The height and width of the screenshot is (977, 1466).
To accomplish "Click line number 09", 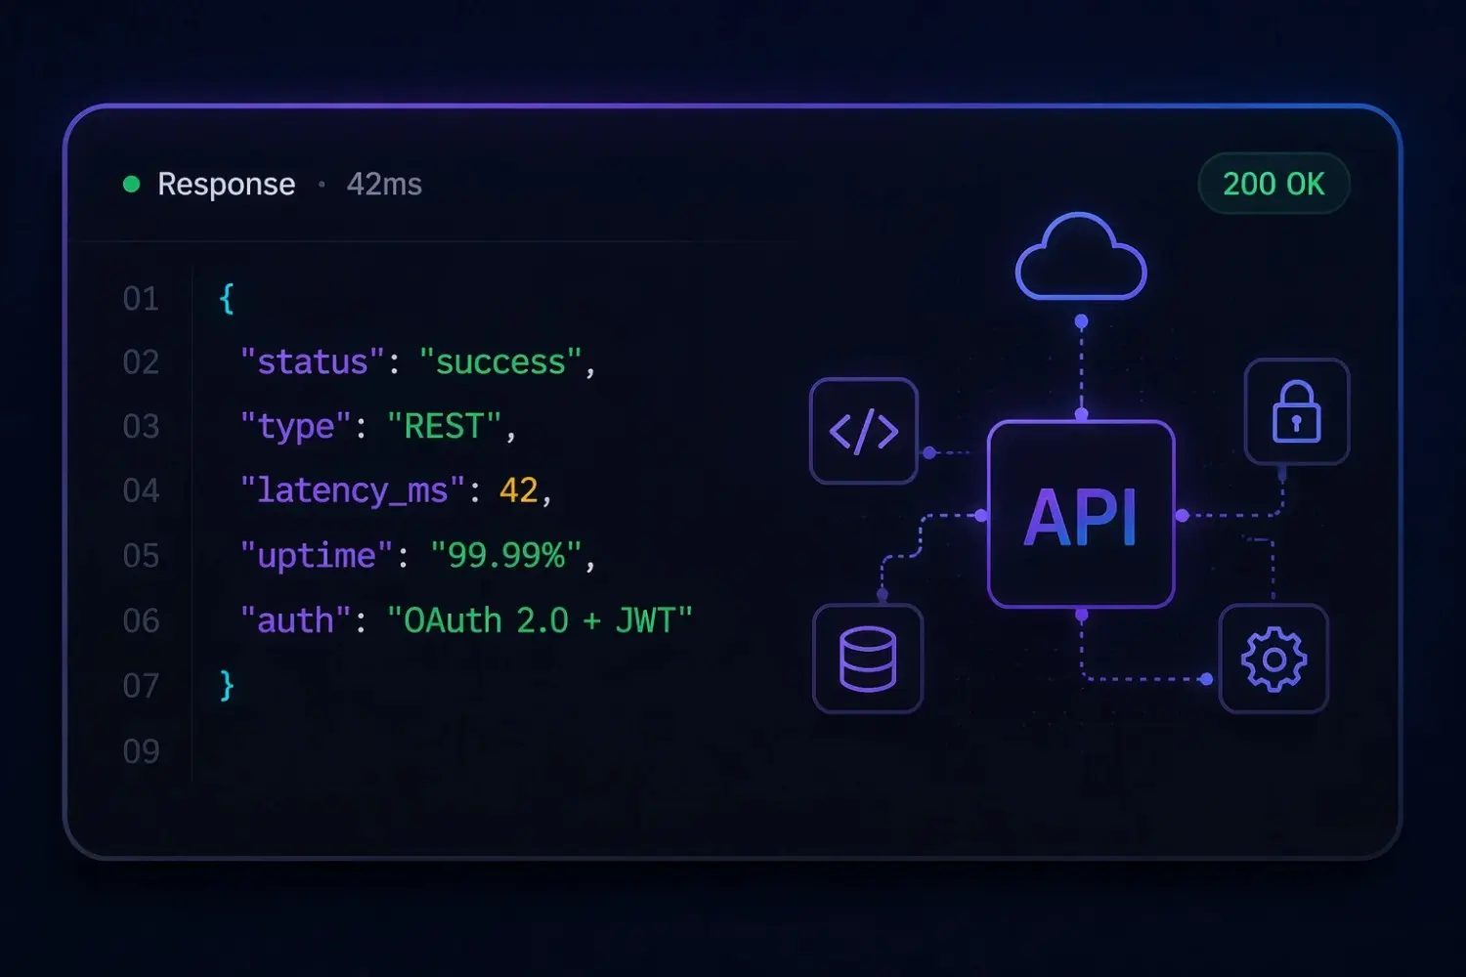I will [x=141, y=751].
